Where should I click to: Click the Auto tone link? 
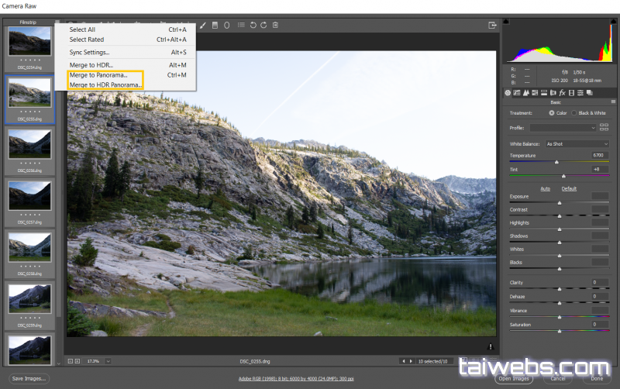(545, 188)
